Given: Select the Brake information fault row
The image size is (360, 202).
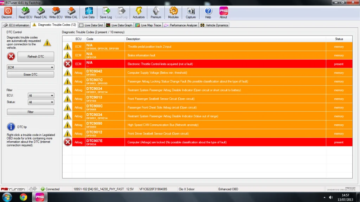Looking at the screenshot, I should click(x=207, y=55).
